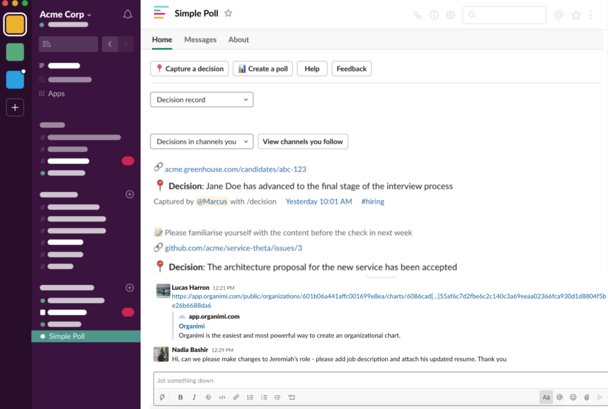
Task: Switch to the Messages tab
Action: tap(200, 39)
